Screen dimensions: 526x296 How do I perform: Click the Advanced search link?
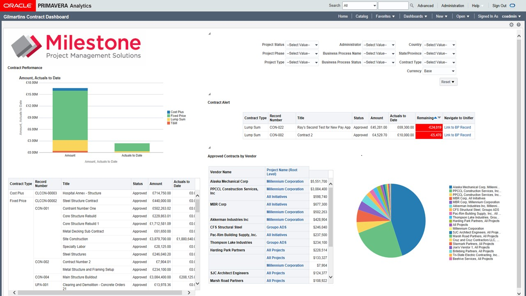click(425, 6)
